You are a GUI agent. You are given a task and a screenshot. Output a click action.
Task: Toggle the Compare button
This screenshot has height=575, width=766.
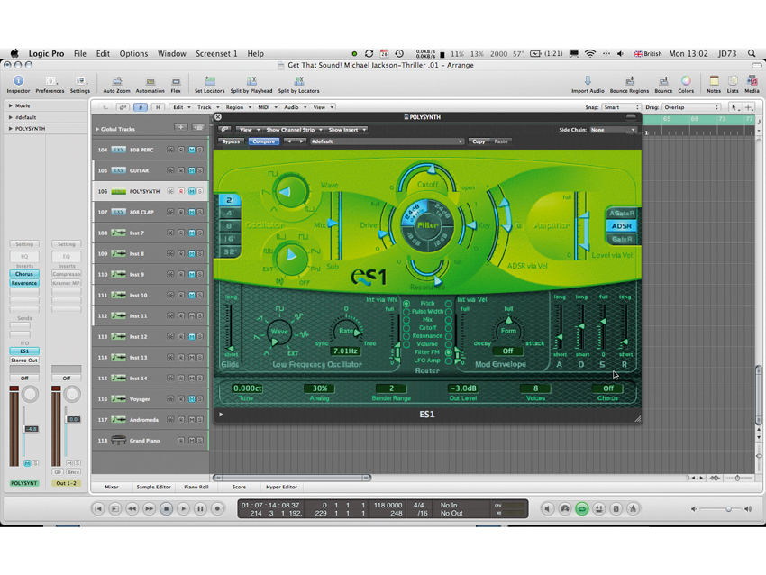coord(264,141)
